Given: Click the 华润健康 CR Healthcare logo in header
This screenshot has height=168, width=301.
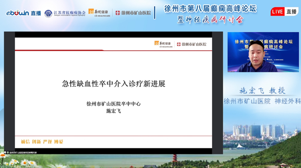Looking at the screenshot, I should click(98, 13).
